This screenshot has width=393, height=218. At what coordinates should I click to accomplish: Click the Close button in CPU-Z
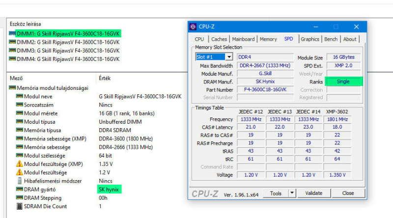348,193
